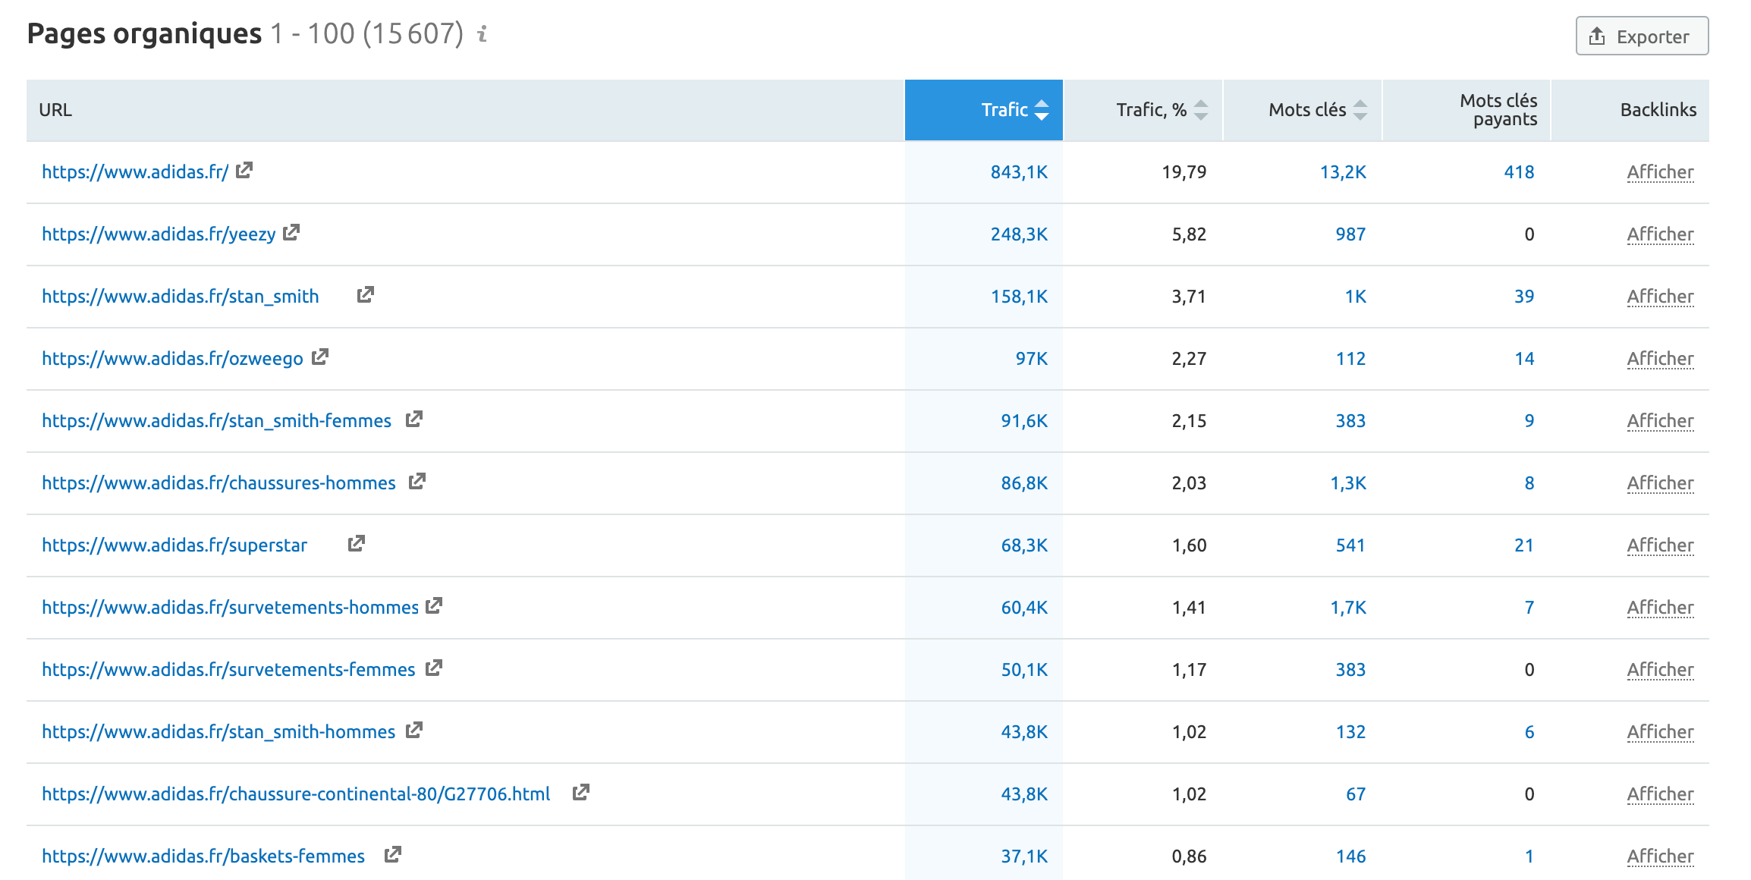Viewport: 1751px width, 880px height.
Task: Click keywords value 13,2K
Action: (1343, 172)
